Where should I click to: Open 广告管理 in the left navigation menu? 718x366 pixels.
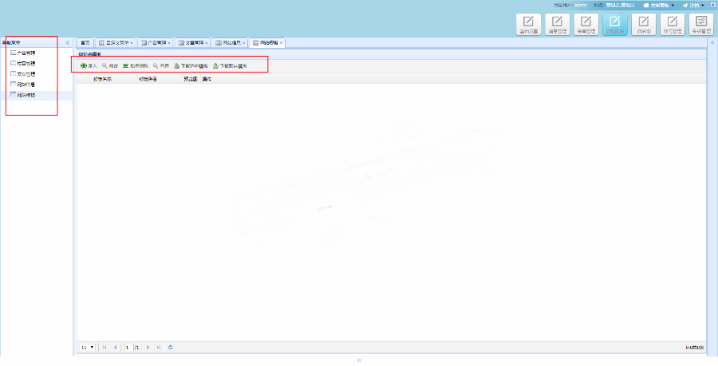coord(22,53)
